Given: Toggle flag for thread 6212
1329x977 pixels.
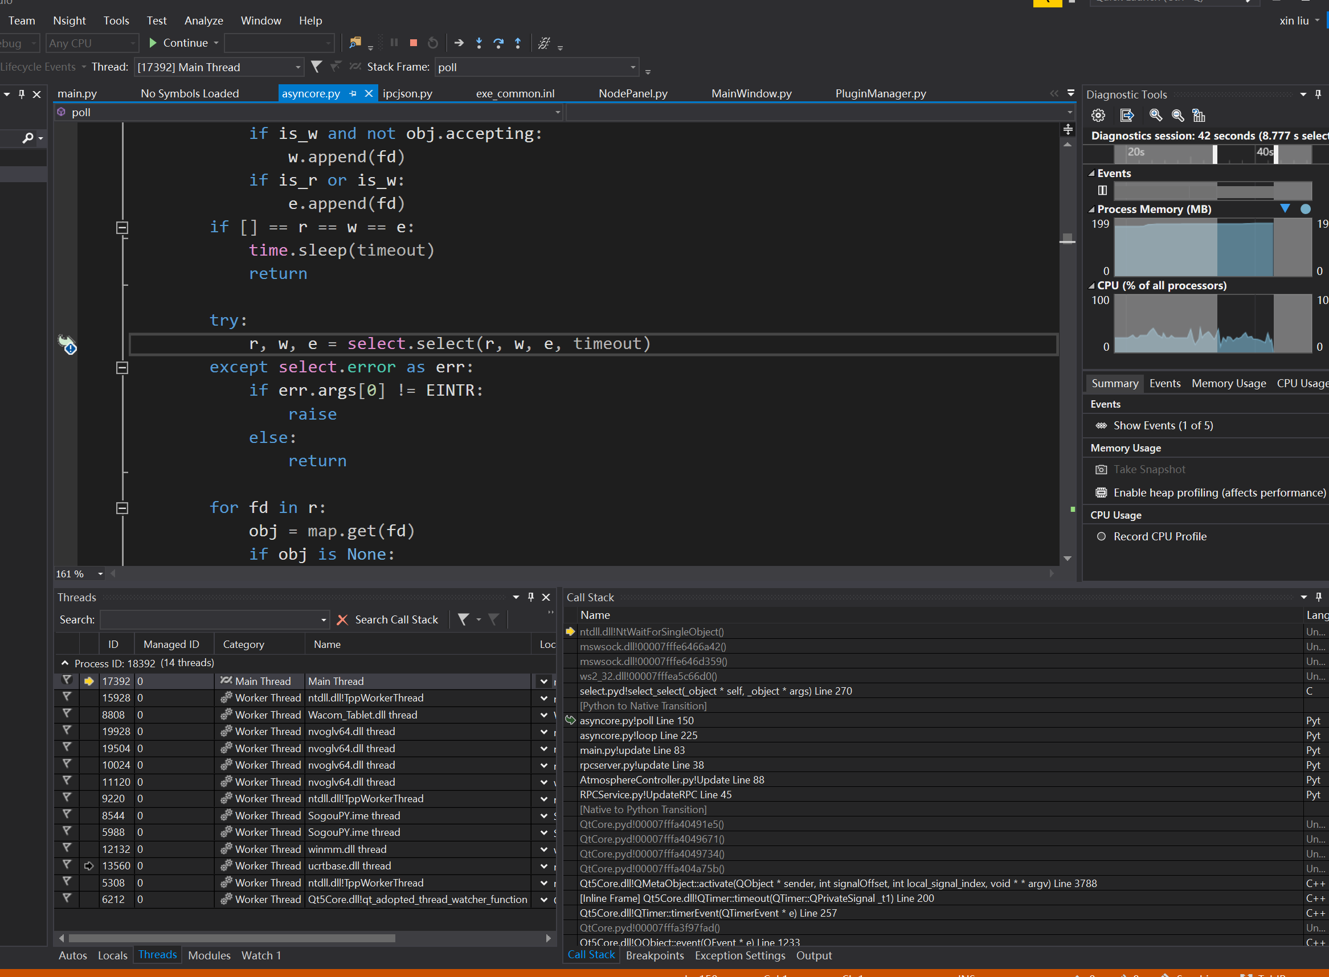Looking at the screenshot, I should point(67,899).
